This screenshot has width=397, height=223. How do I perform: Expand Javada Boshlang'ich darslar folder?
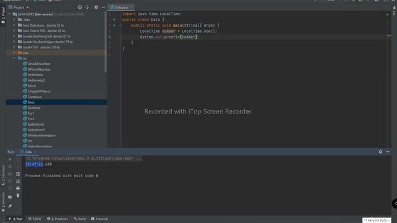[14, 36]
